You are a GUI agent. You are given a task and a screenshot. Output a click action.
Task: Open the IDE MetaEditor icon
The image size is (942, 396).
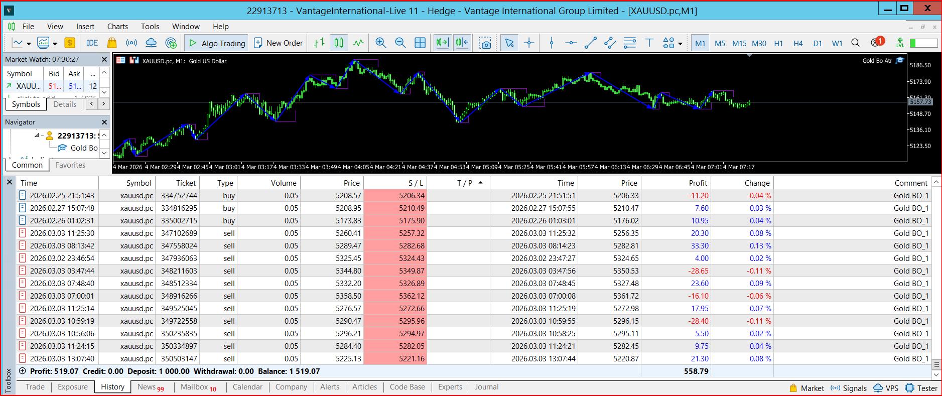pyautogui.click(x=92, y=43)
